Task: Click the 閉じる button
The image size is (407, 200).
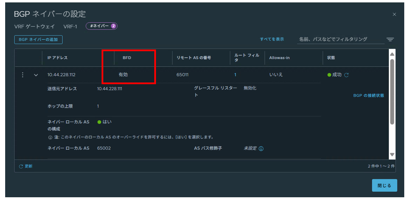Action: tap(384, 186)
